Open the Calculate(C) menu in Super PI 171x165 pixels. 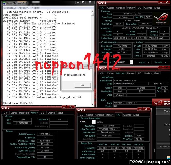coord(10,8)
